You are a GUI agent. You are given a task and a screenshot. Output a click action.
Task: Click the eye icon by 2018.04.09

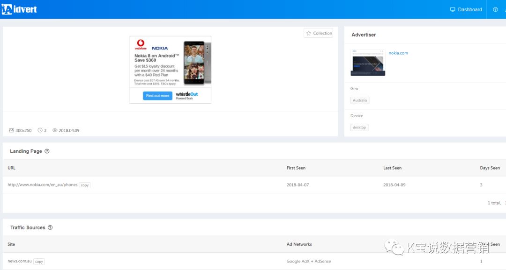55,130
